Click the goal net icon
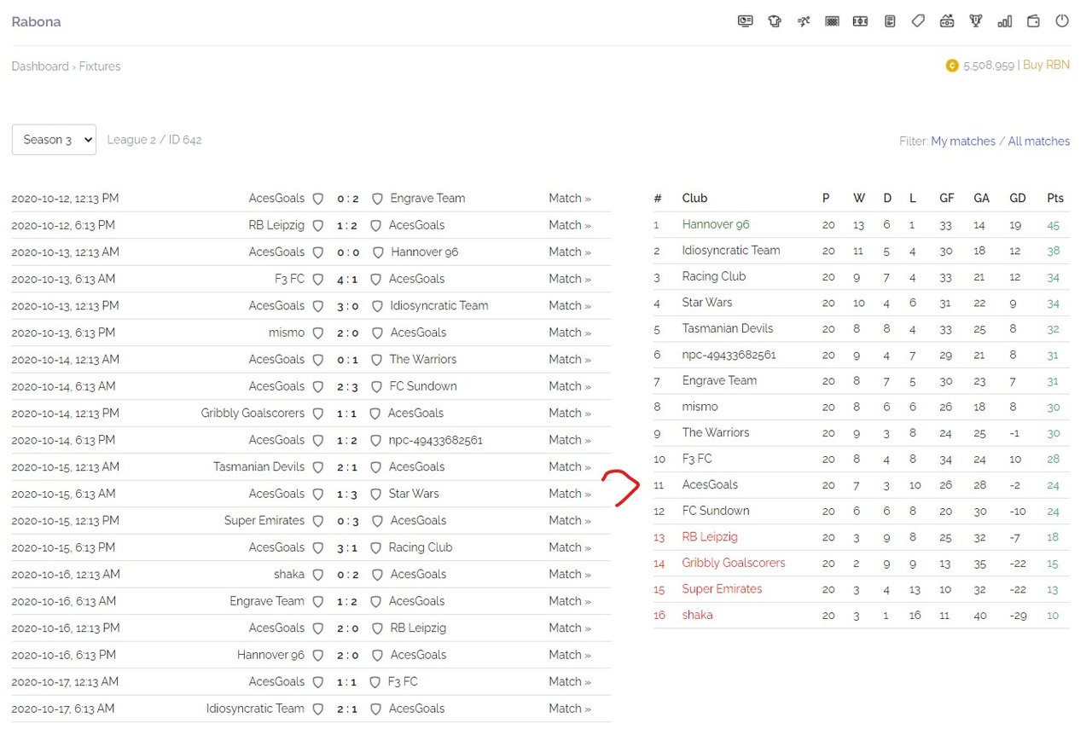Screen dimensions: 1092x729 832,21
